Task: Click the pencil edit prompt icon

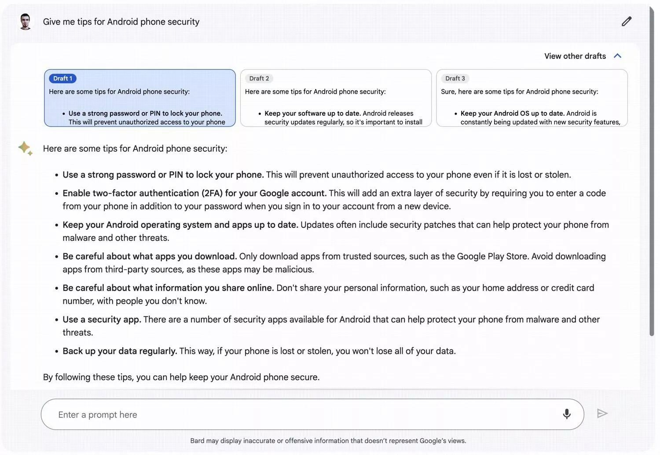Action: coord(627,21)
